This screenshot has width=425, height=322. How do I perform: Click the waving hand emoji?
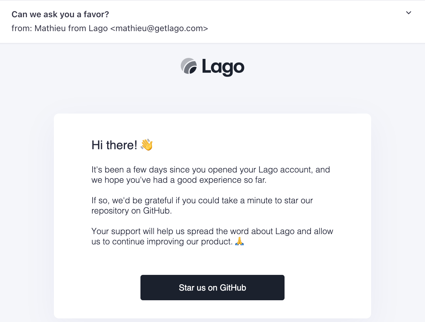(147, 145)
